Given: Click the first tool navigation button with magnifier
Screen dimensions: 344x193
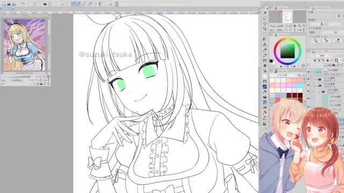Looking at the screenshot, I should pyautogui.click(x=316, y=41).
